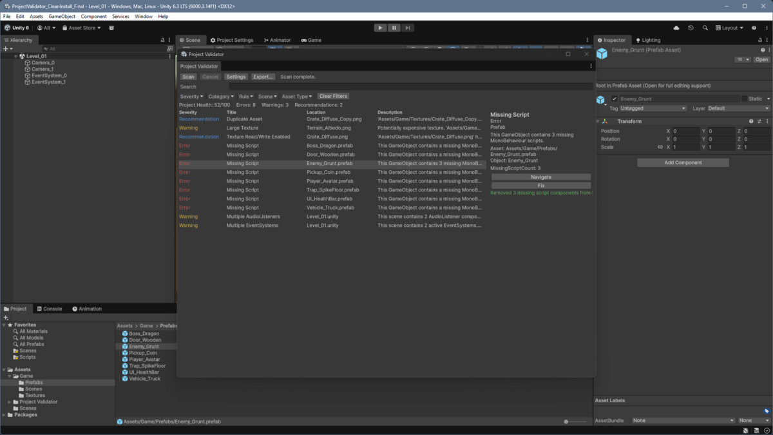Screen dimensions: 773x435
Task: Open the Category filter dropdown
Action: 222,97
